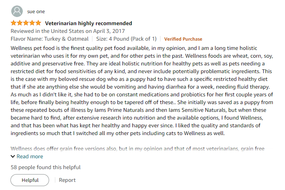Click the review date line text
The image size is (285, 190).
(x=68, y=31)
